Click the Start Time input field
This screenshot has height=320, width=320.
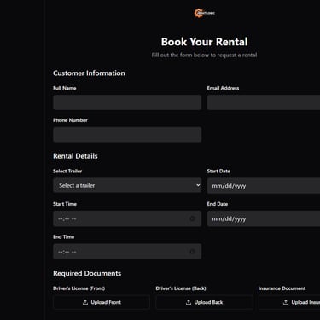tap(127, 218)
